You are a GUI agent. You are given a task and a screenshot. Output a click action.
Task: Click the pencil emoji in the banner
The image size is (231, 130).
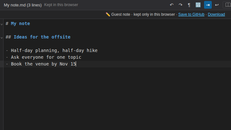[108, 14]
